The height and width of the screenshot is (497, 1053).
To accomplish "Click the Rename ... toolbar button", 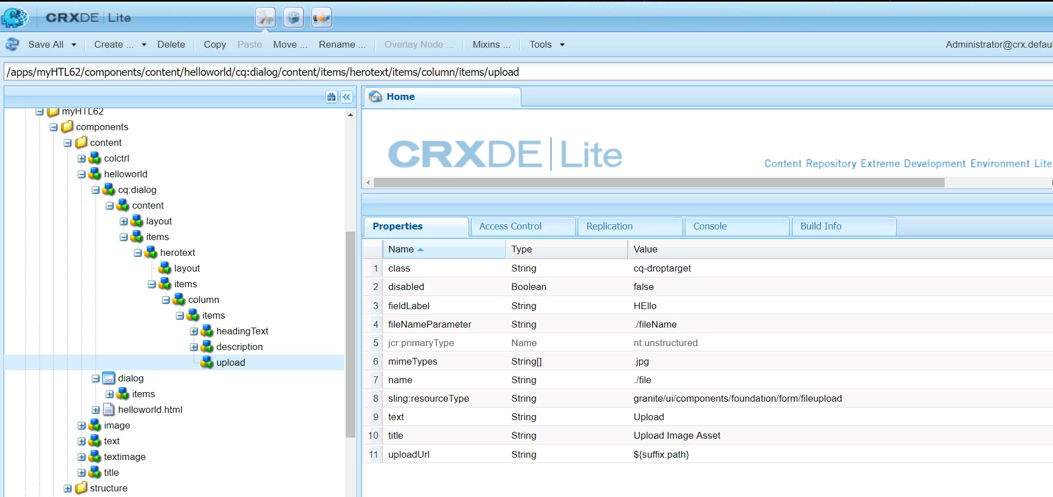I will click(x=342, y=44).
